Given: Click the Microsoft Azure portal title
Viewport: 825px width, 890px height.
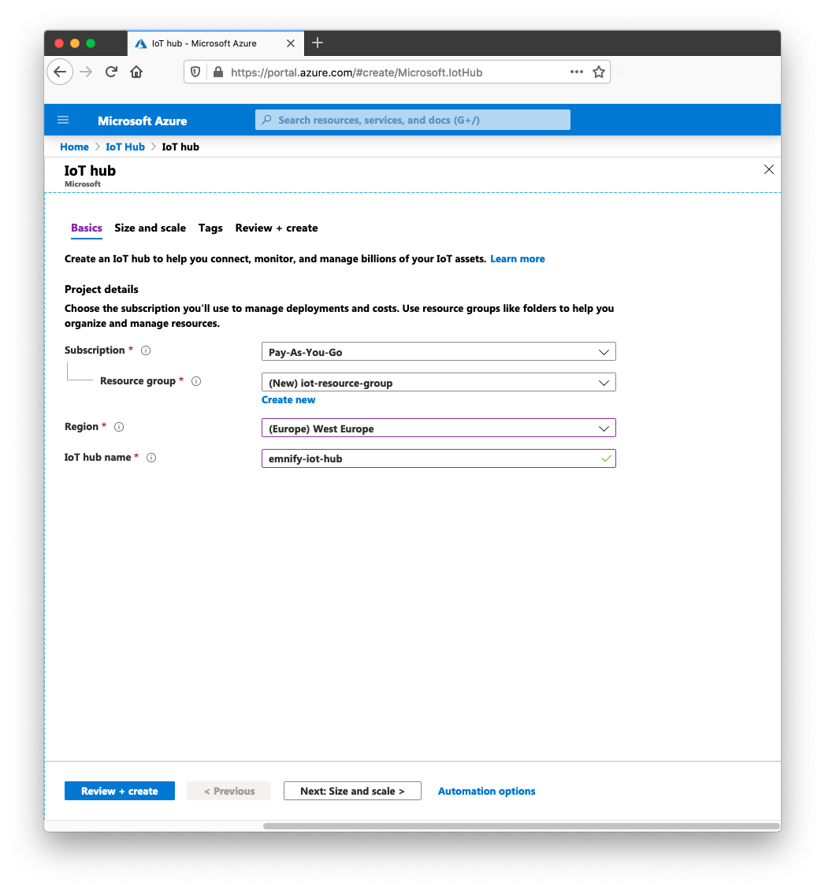Looking at the screenshot, I should pyautogui.click(x=143, y=121).
